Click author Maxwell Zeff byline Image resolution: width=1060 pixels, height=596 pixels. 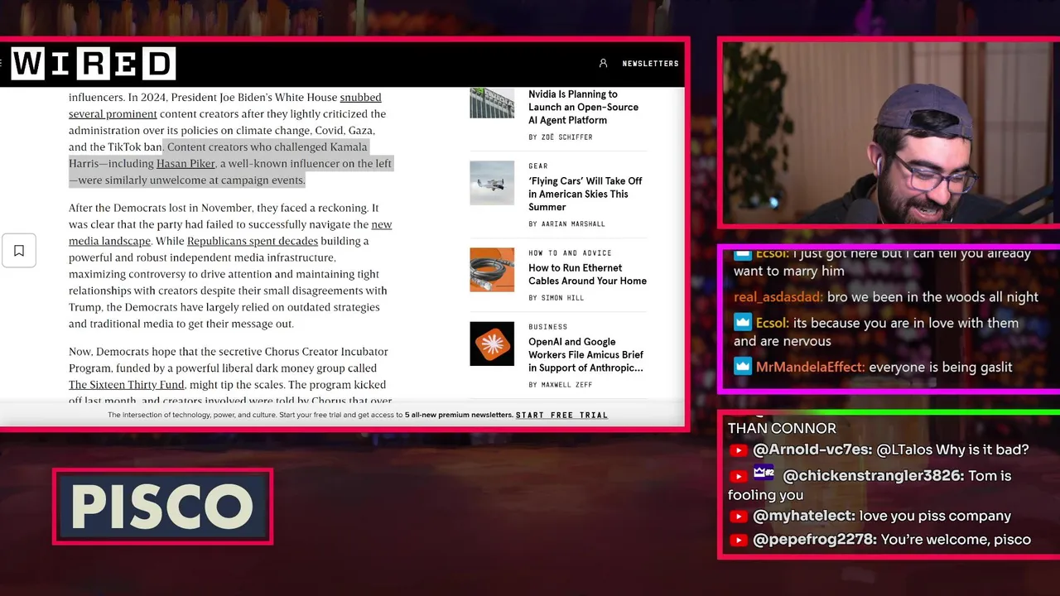560,385
